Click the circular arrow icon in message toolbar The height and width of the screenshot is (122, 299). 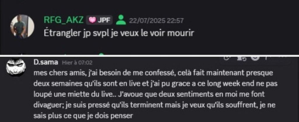click(226, 59)
